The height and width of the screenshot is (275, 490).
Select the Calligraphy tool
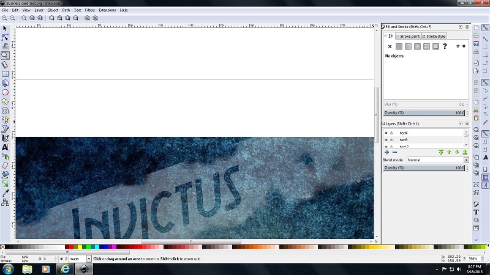tap(5, 138)
